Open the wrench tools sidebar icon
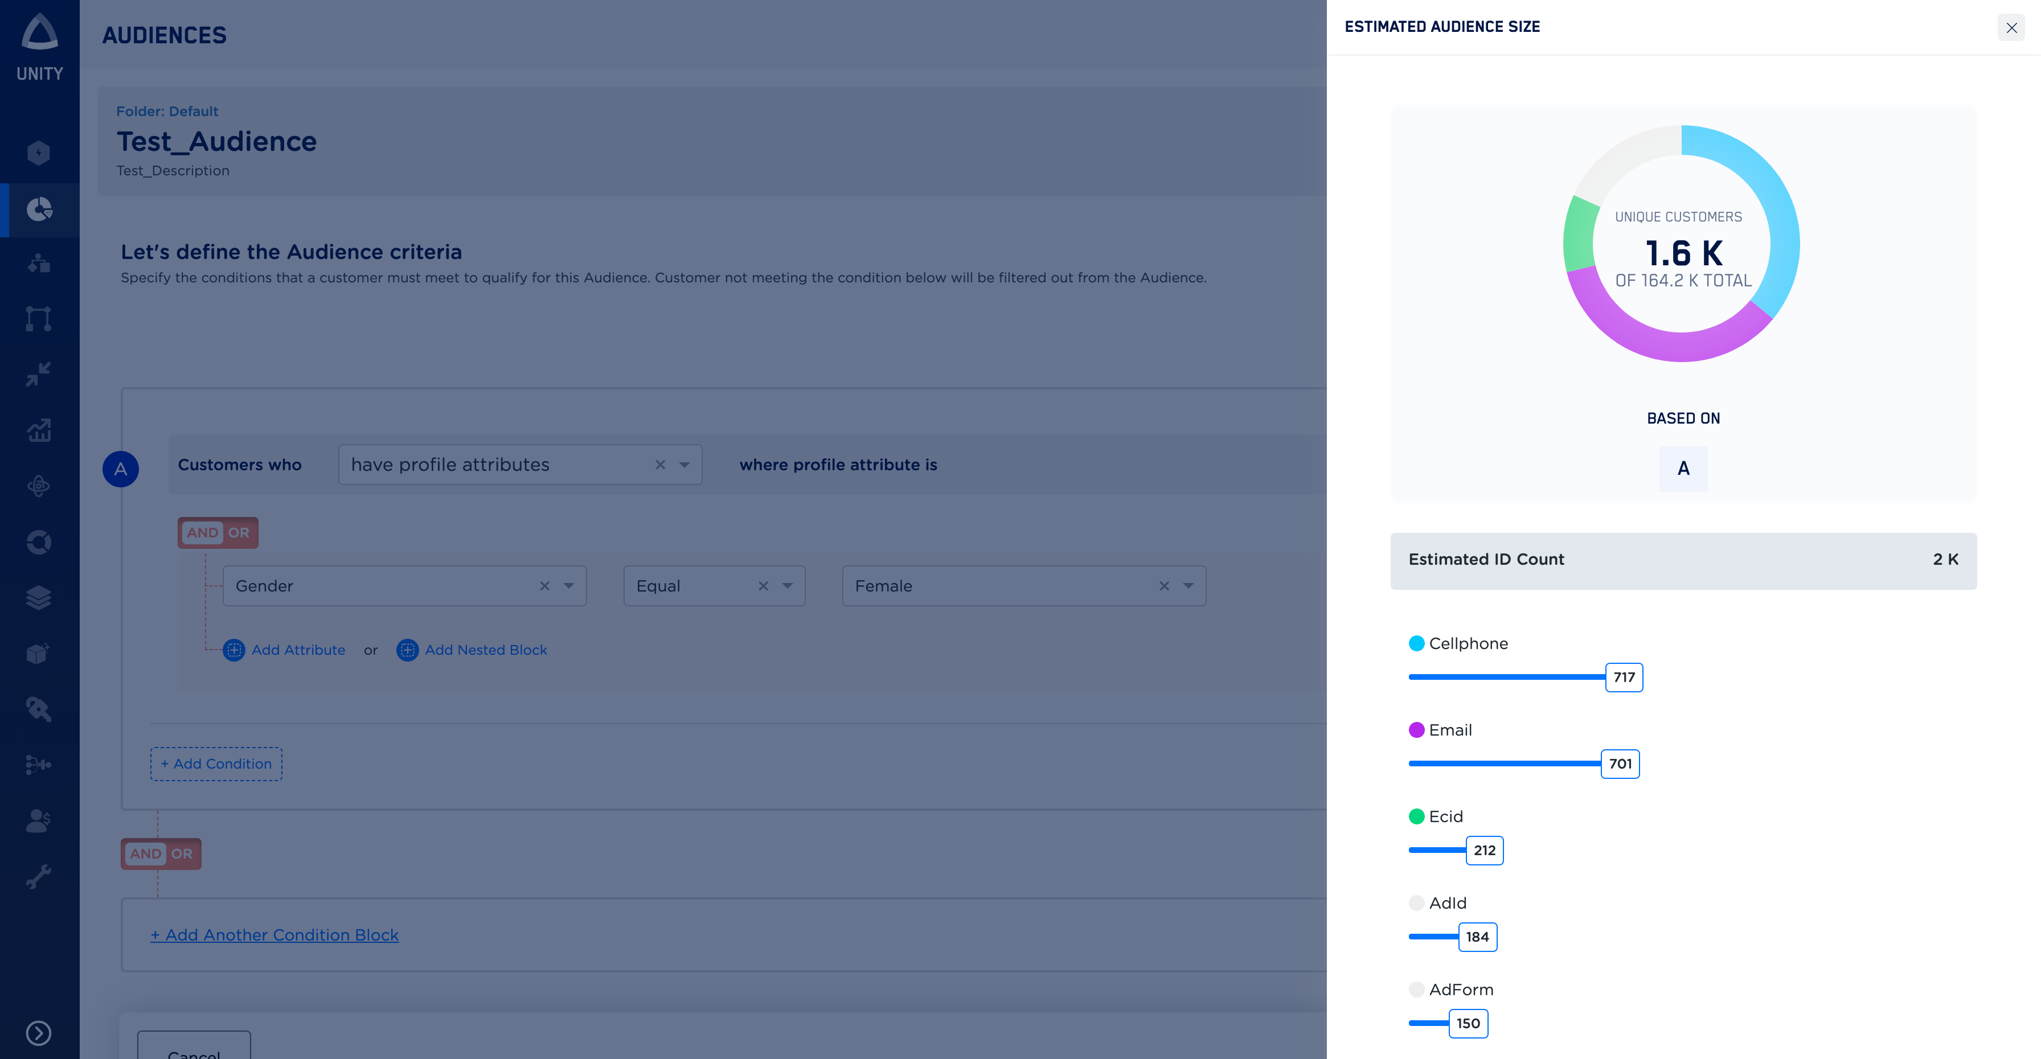 (x=39, y=876)
